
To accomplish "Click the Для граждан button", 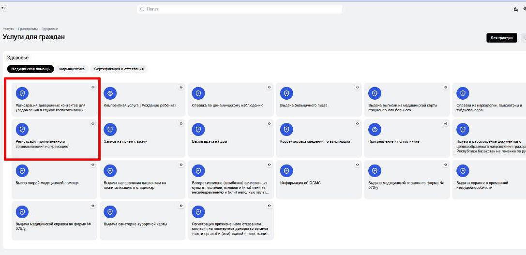I will (501, 38).
